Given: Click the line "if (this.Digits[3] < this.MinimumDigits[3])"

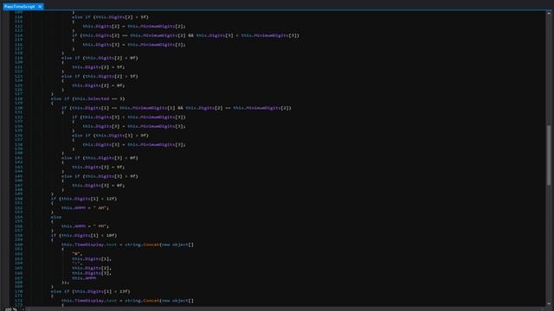Looking at the screenshot, I should tap(129, 117).
